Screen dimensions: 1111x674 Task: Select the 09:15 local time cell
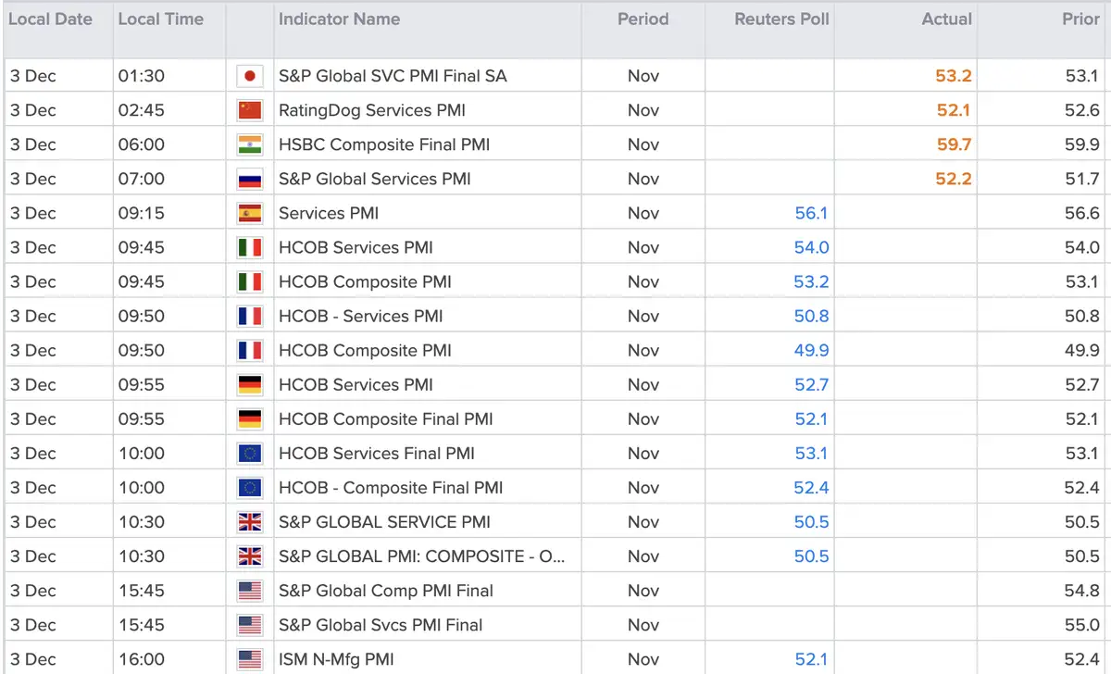click(x=141, y=213)
